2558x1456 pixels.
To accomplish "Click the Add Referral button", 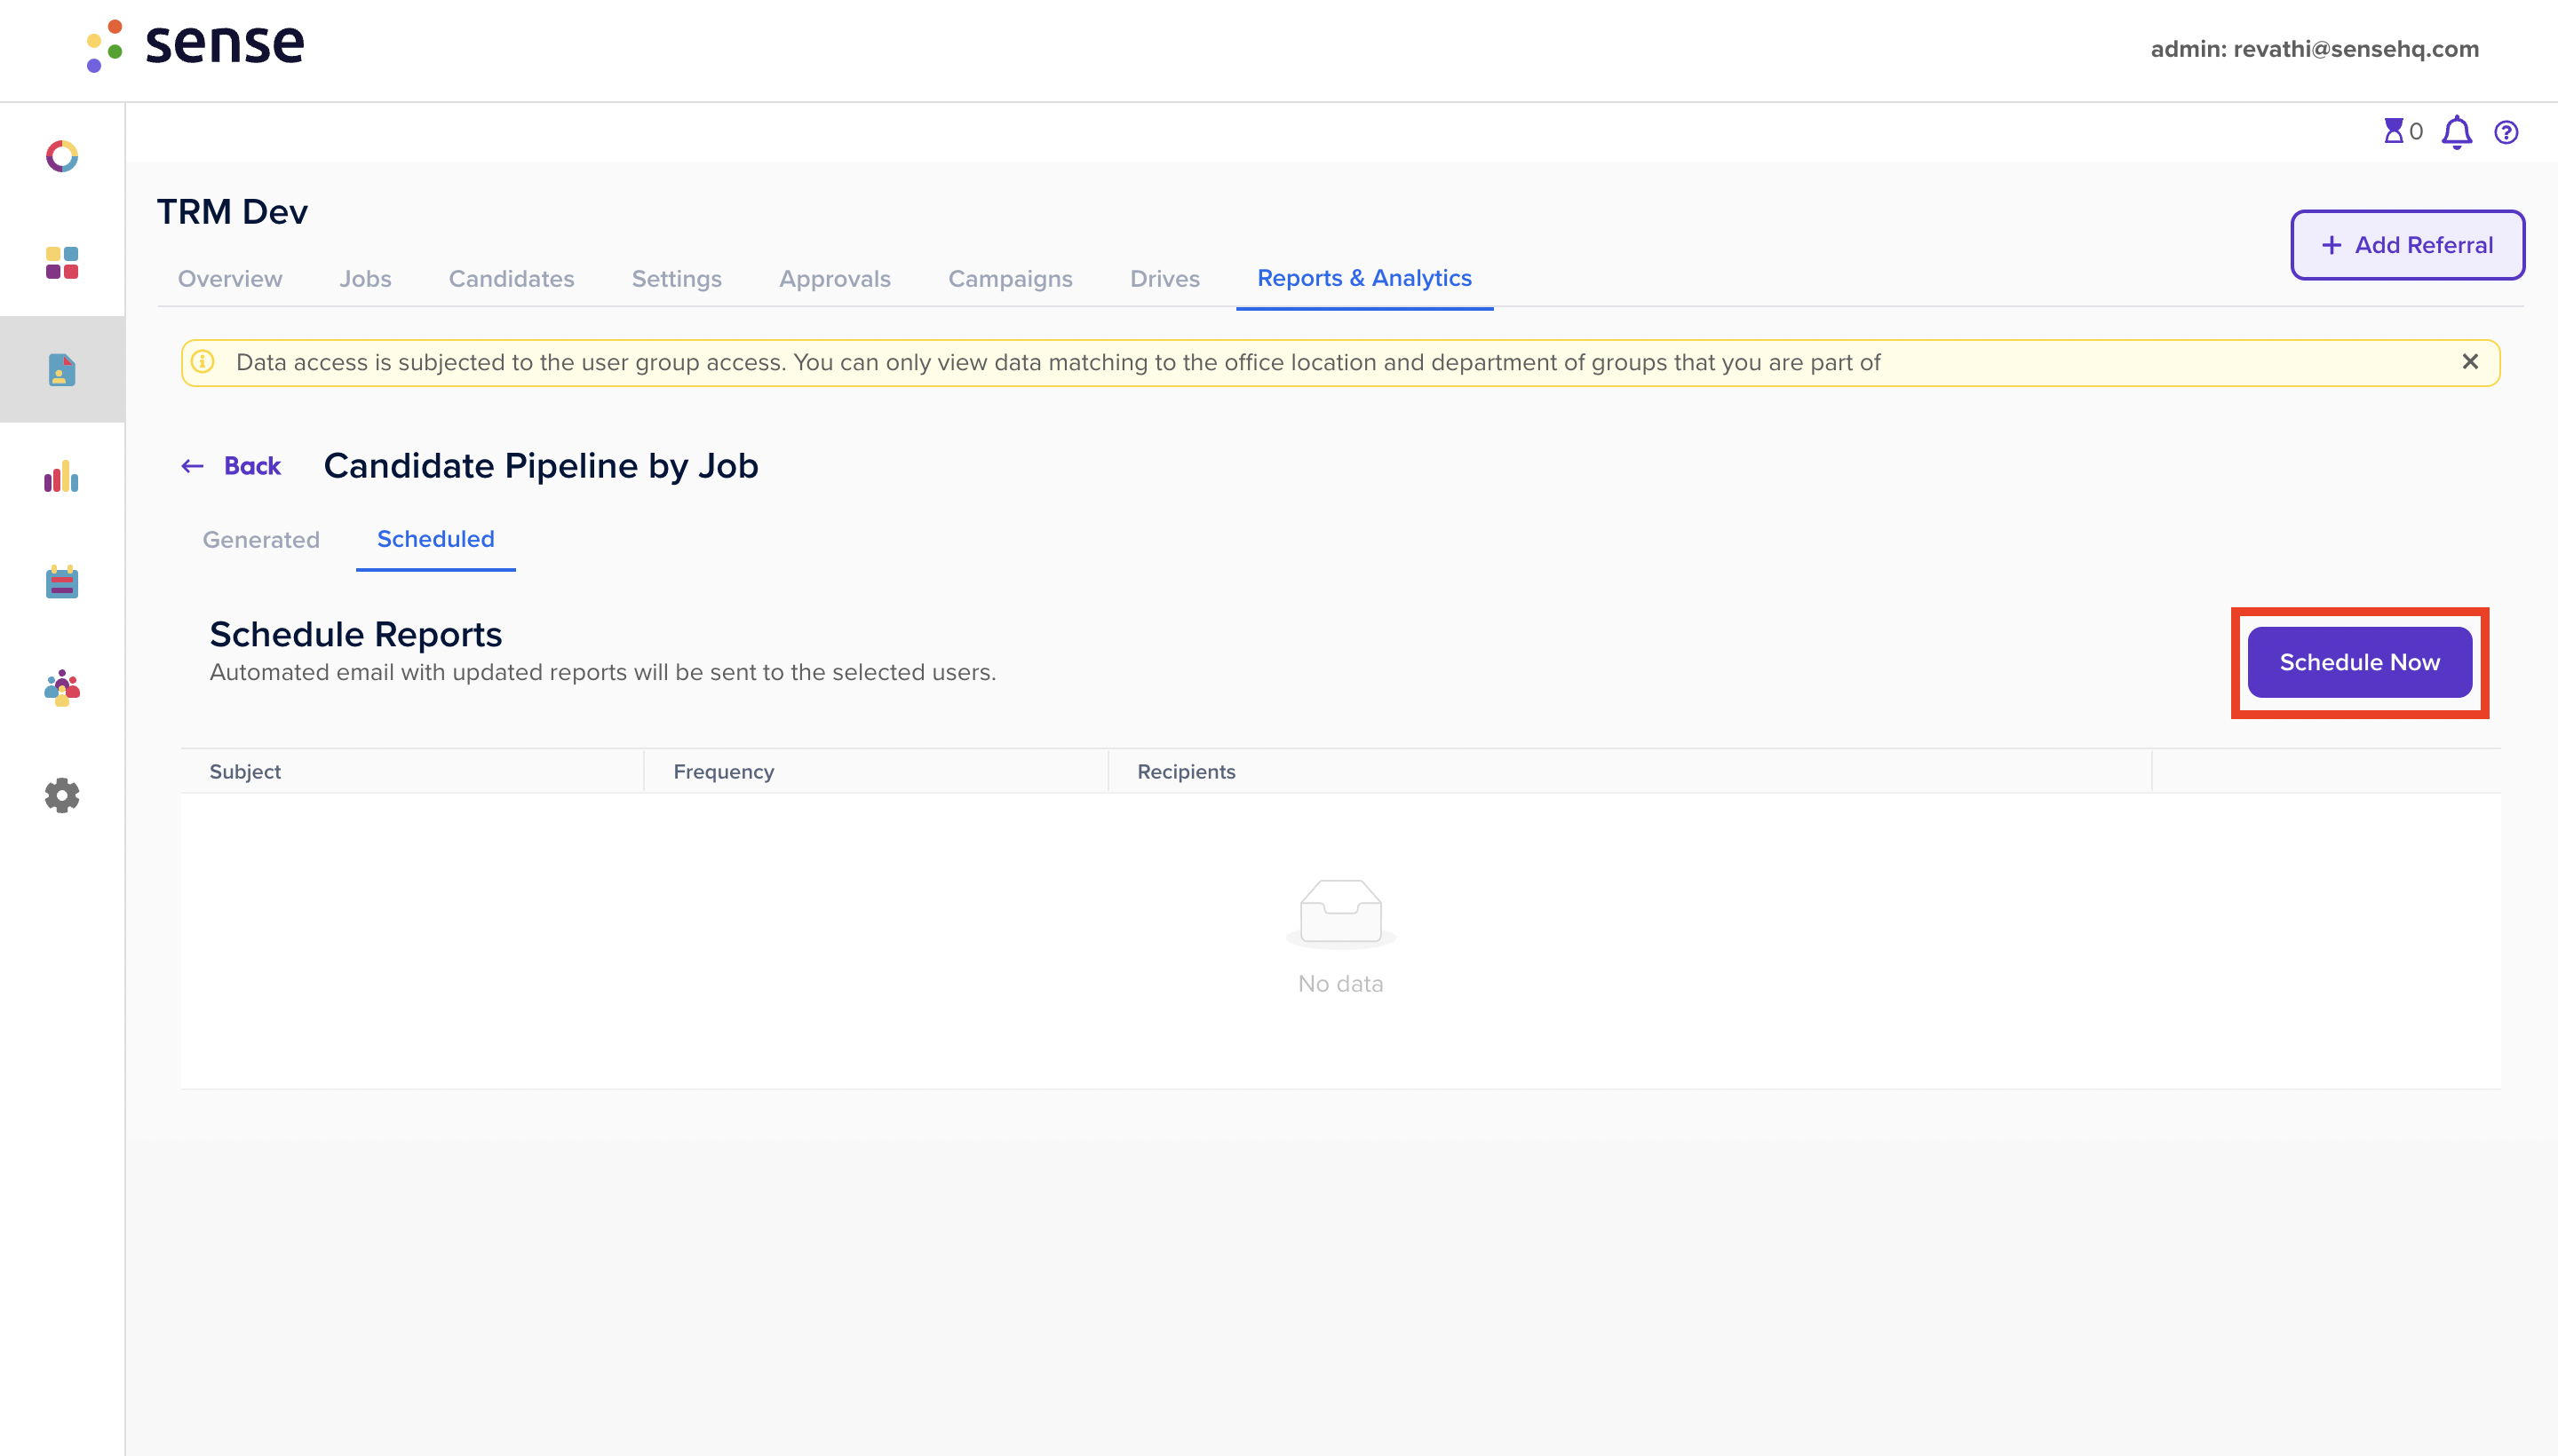I will click(2408, 245).
